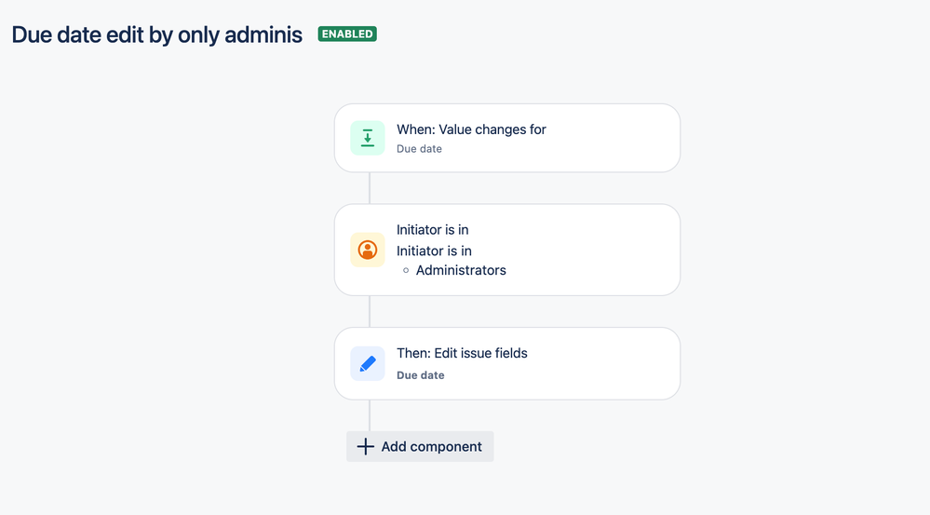The height and width of the screenshot is (515, 930).
Task: Select the Administrators group entry
Action: [x=461, y=270]
